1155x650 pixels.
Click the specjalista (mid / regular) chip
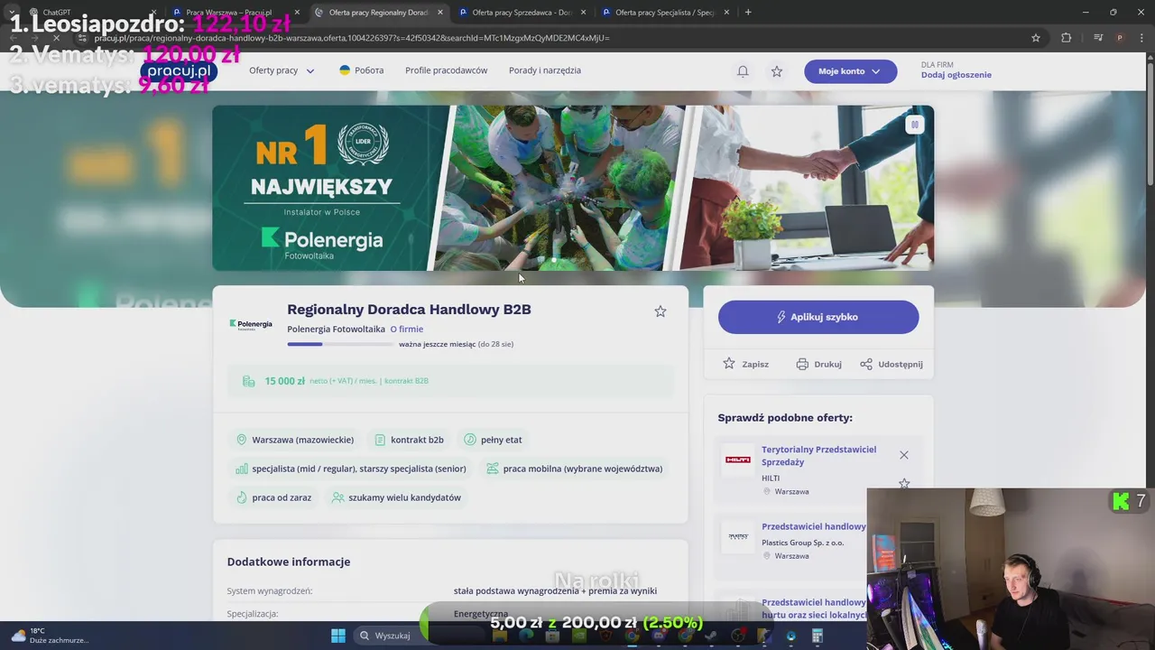tap(350, 469)
